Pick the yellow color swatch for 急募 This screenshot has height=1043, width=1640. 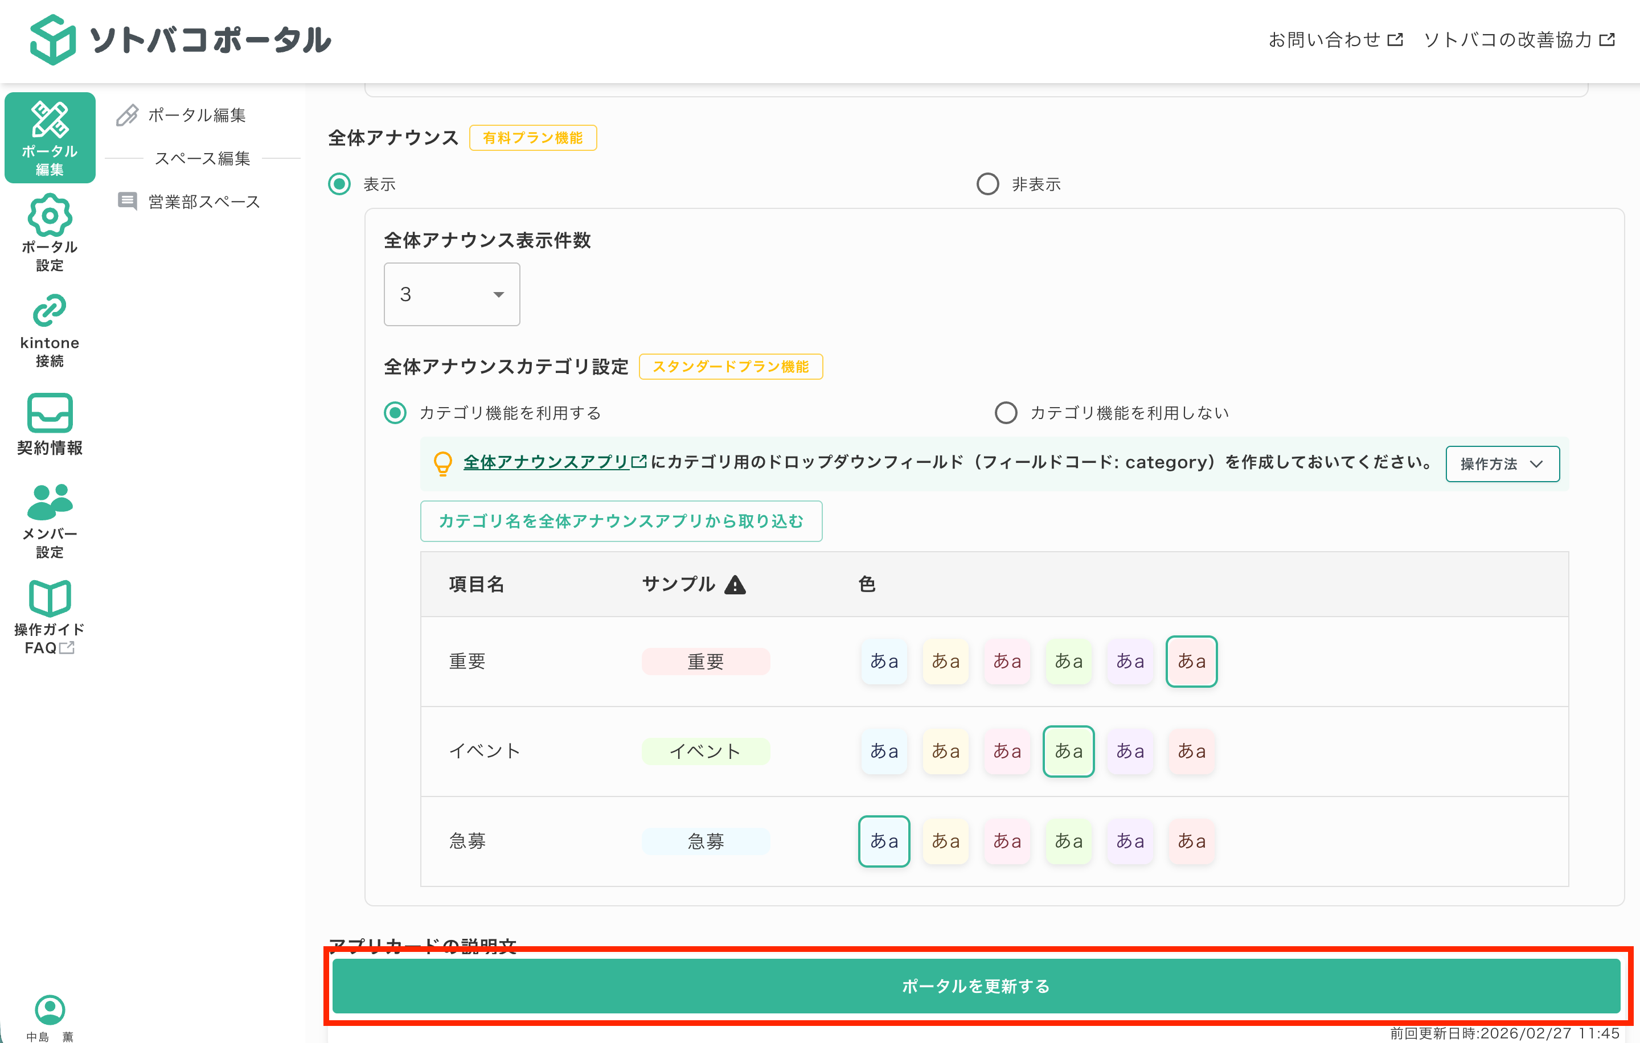pos(945,841)
